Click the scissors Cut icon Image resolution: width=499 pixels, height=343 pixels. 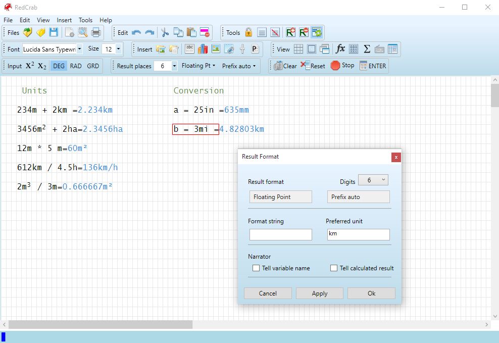(x=165, y=32)
